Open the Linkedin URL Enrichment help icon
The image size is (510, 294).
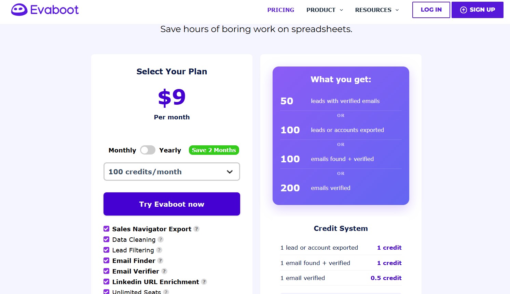(x=204, y=282)
